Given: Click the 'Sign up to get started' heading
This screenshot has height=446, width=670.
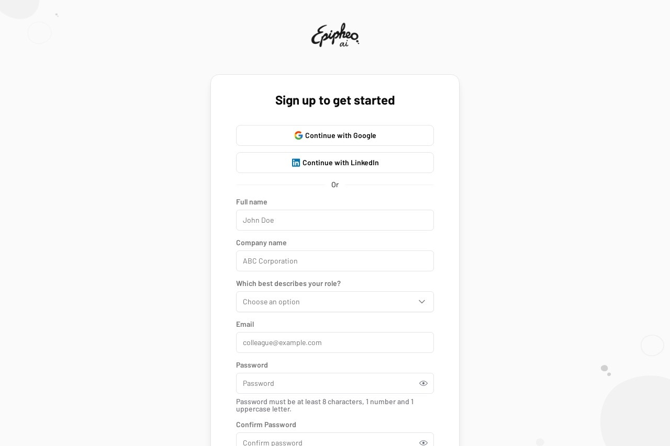Looking at the screenshot, I should [335, 100].
